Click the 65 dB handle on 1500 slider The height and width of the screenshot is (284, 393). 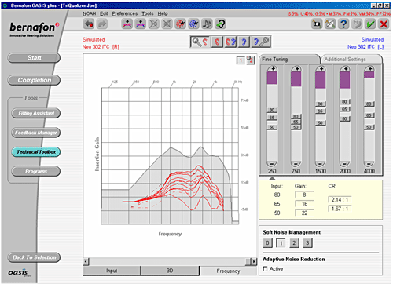click(320, 111)
